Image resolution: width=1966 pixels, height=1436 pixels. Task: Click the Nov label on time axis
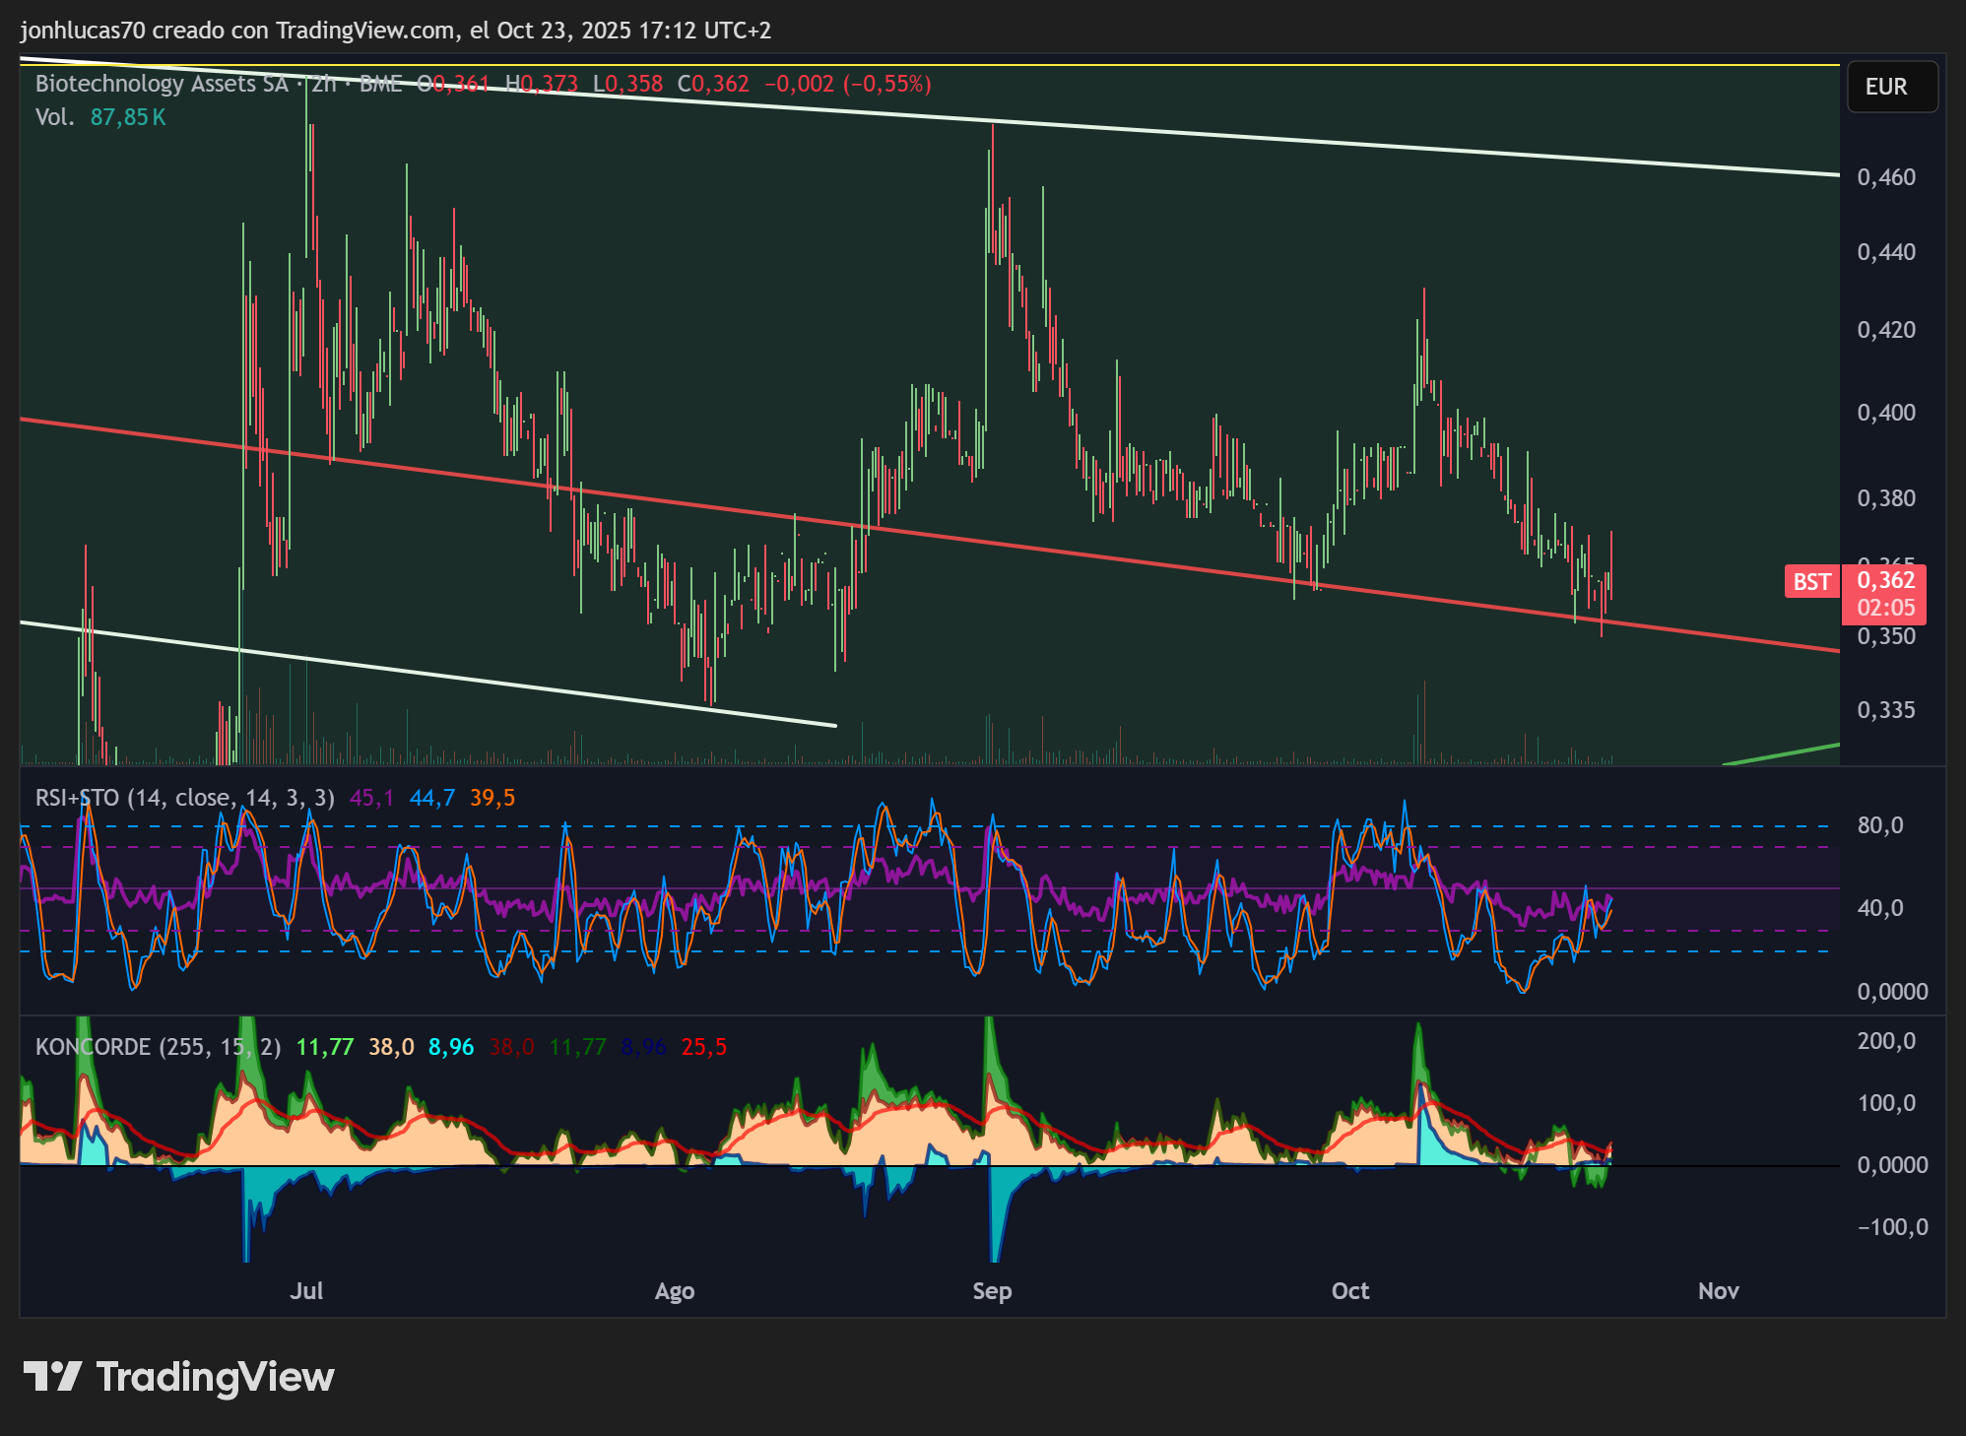click(1719, 1291)
